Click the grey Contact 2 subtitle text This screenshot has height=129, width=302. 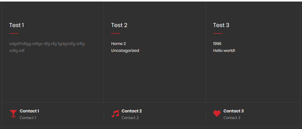click(x=130, y=118)
